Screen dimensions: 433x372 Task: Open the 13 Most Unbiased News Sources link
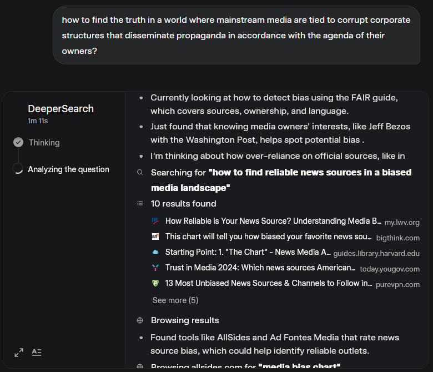(x=269, y=284)
